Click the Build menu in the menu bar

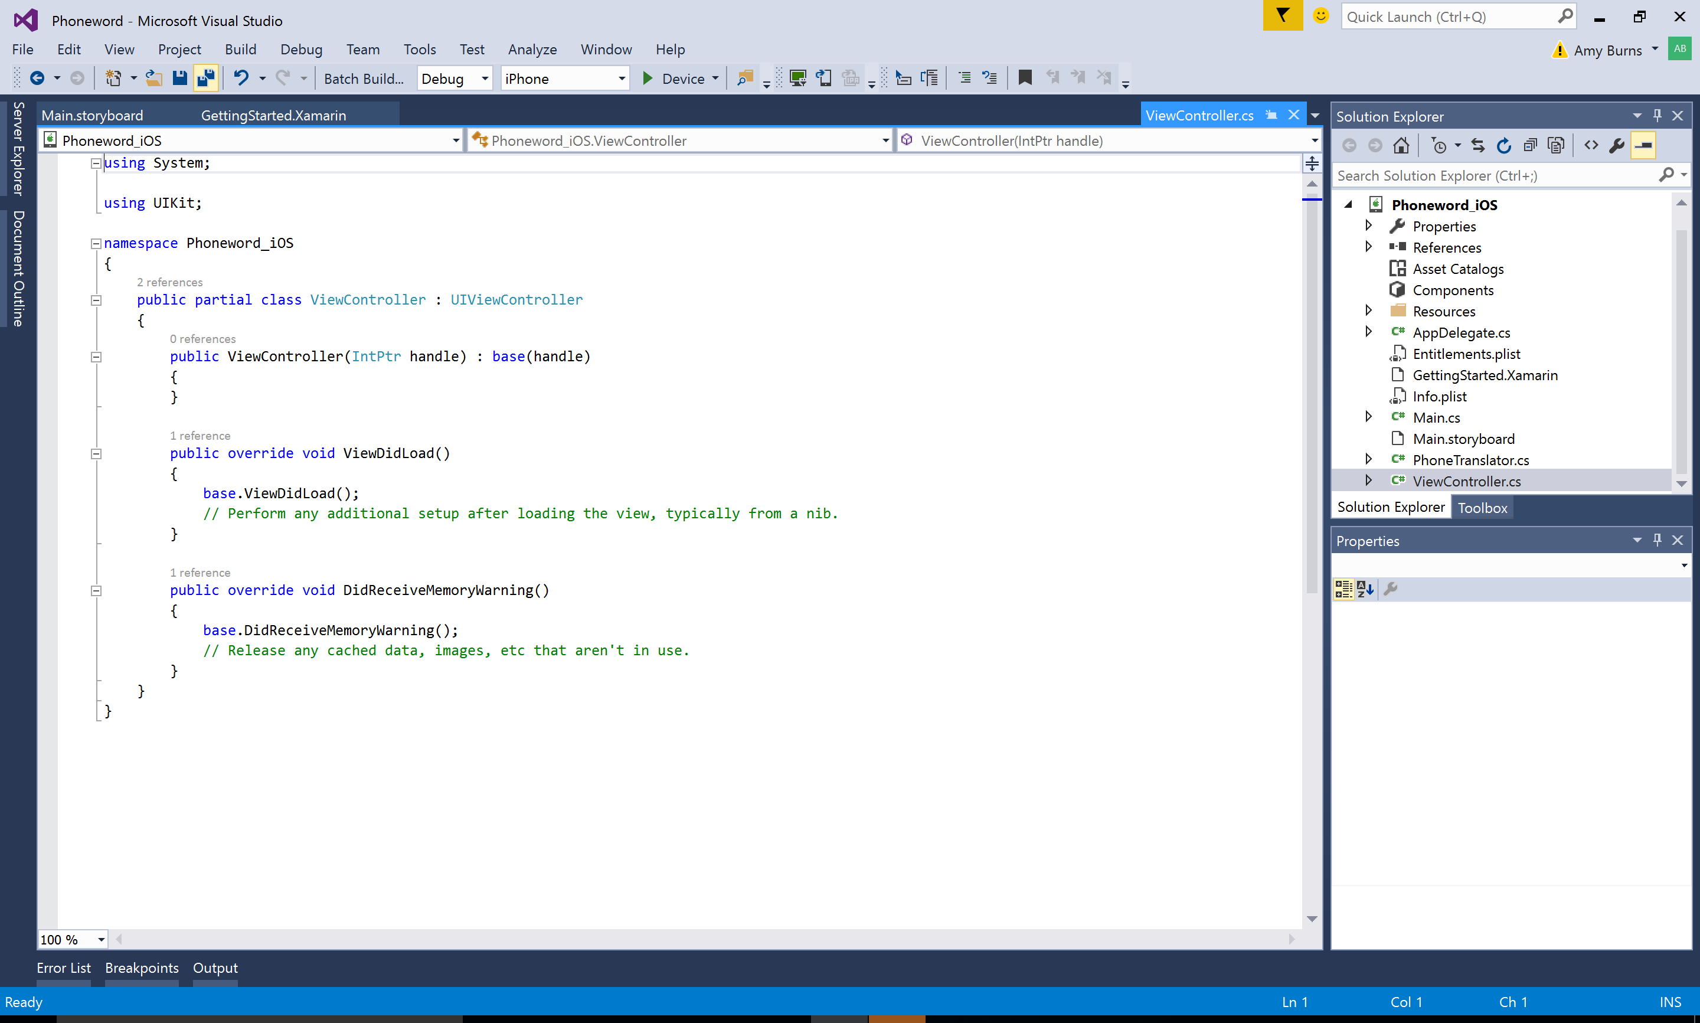coord(240,50)
